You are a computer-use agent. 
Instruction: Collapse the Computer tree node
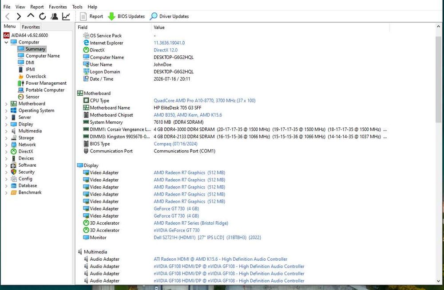[x=6, y=43]
